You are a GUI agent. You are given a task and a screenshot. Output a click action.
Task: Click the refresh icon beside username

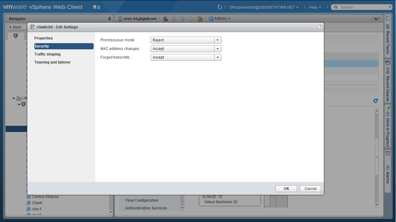pos(220,7)
